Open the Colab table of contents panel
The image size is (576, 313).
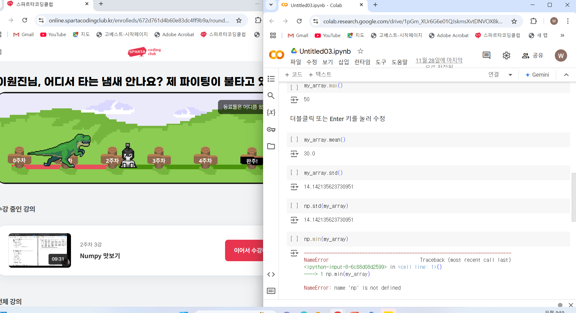pyautogui.click(x=271, y=79)
